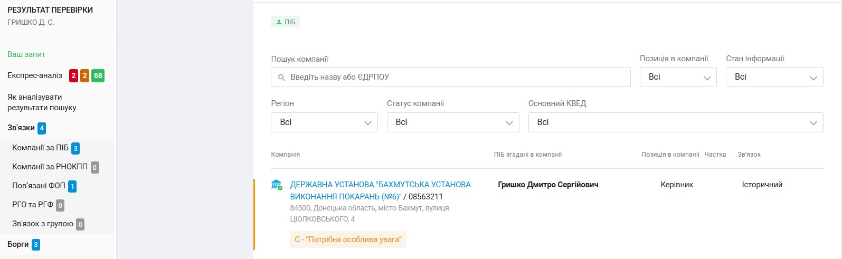Click the government institution building icon

(x=276, y=185)
